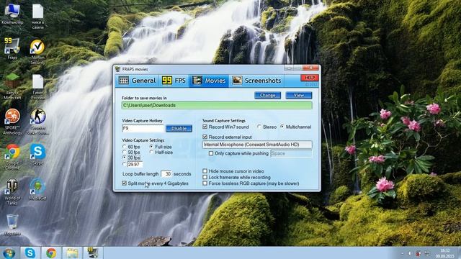The image size is (461, 259).
Task: Click the network tray icon
Action: point(427,253)
